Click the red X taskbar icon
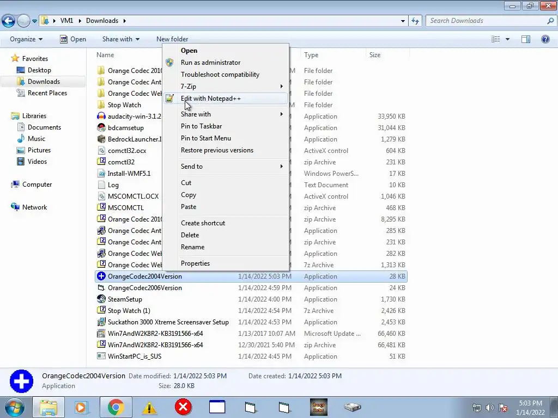The height and width of the screenshot is (418, 558). [183, 407]
